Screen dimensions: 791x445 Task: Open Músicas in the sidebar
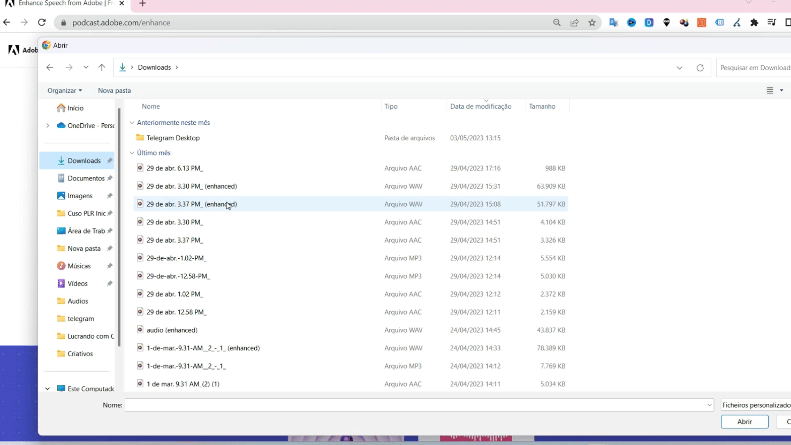pos(79,266)
